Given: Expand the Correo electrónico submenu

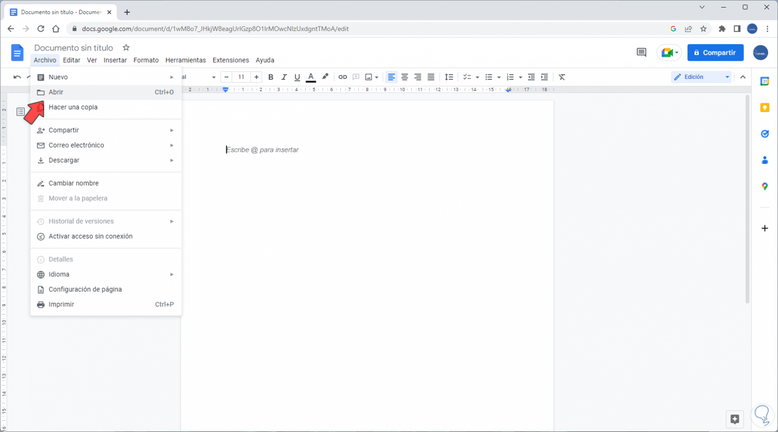Looking at the screenshot, I should [106, 145].
